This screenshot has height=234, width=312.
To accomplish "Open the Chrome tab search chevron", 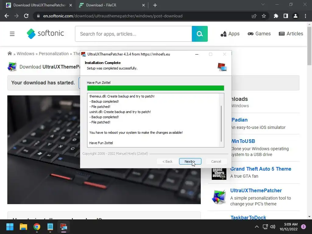I will coord(263,4).
